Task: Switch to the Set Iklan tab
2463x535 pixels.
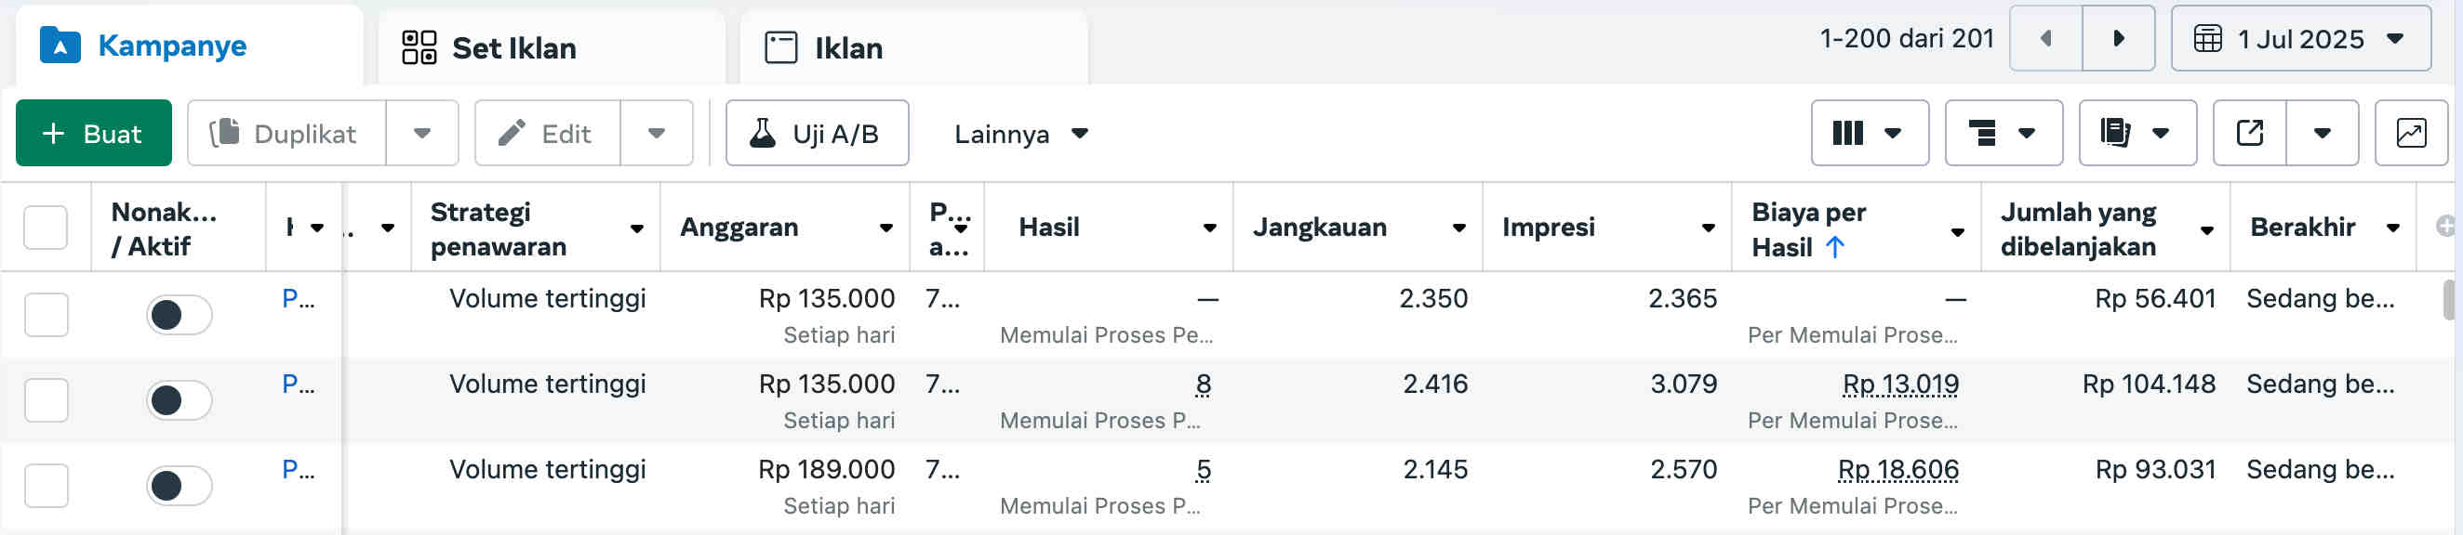Action: [513, 47]
